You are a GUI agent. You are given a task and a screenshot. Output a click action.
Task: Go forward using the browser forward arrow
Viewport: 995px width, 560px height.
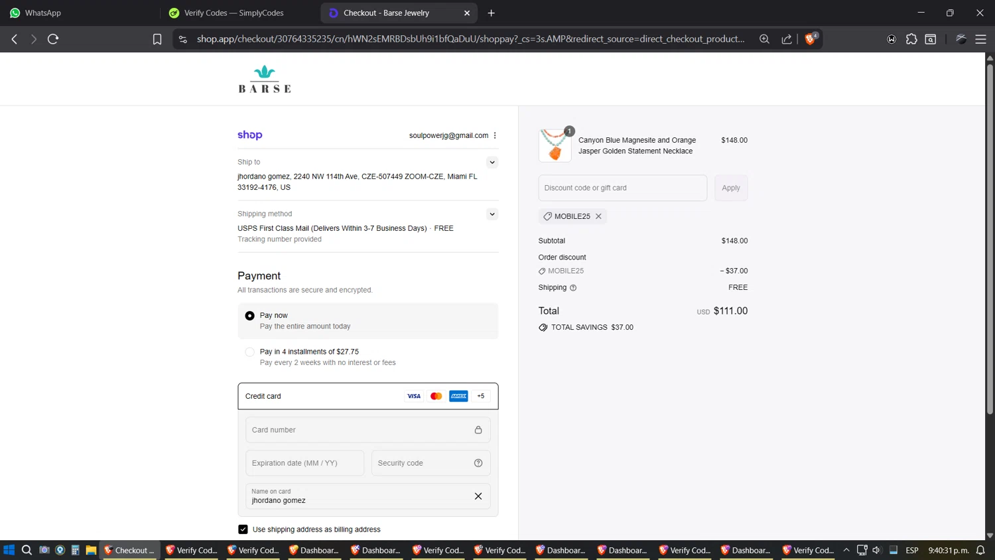33,39
